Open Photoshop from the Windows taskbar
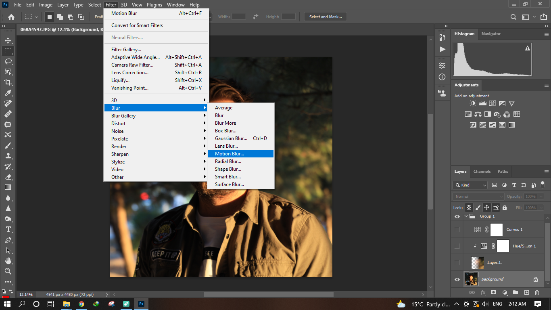The width and height of the screenshot is (551, 310). pyautogui.click(x=141, y=304)
